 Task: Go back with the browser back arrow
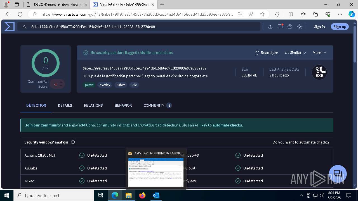click(x=8, y=14)
